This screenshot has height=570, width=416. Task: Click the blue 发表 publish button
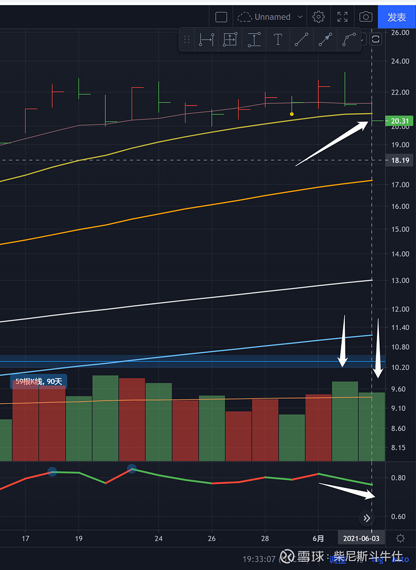coord(397,17)
